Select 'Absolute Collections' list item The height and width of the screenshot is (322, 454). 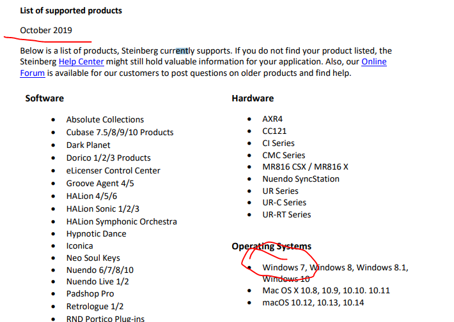105,120
